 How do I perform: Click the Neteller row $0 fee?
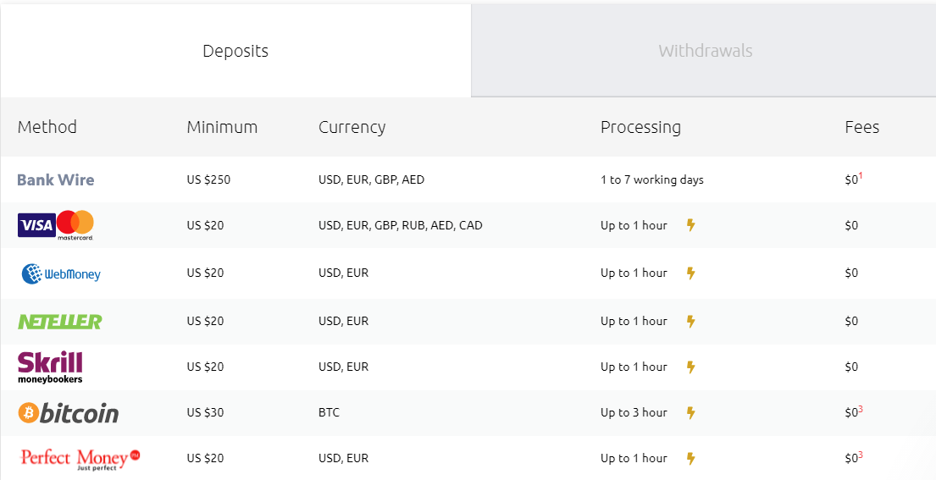tap(851, 322)
